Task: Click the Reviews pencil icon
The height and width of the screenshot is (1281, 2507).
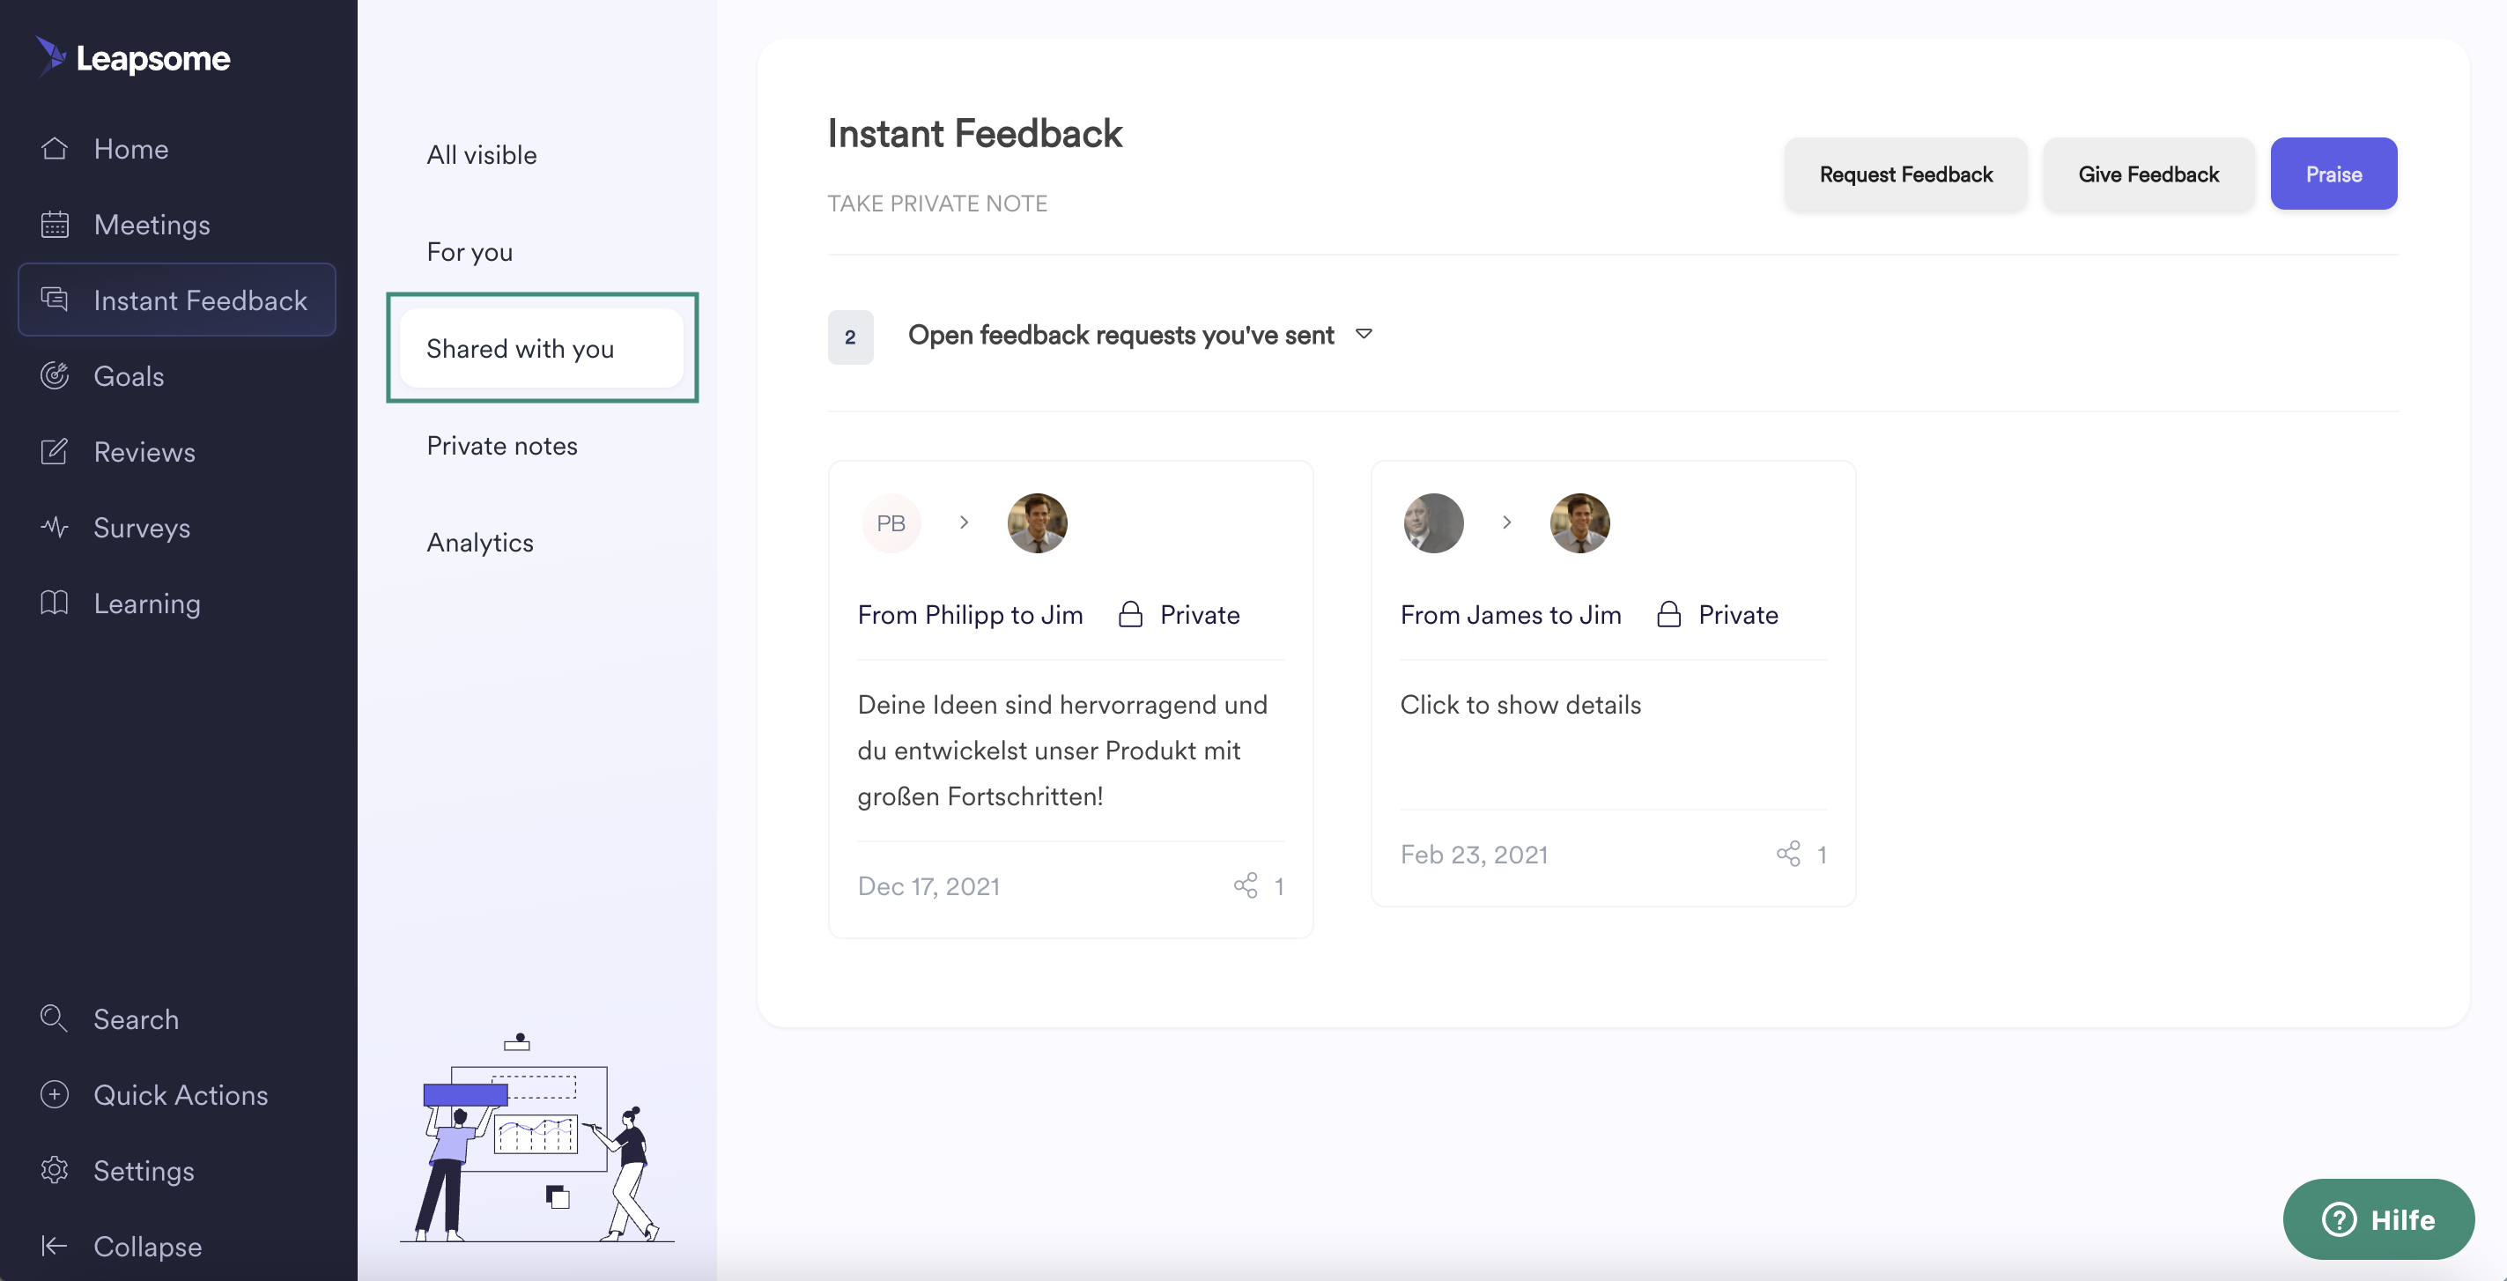Action: pos(55,451)
